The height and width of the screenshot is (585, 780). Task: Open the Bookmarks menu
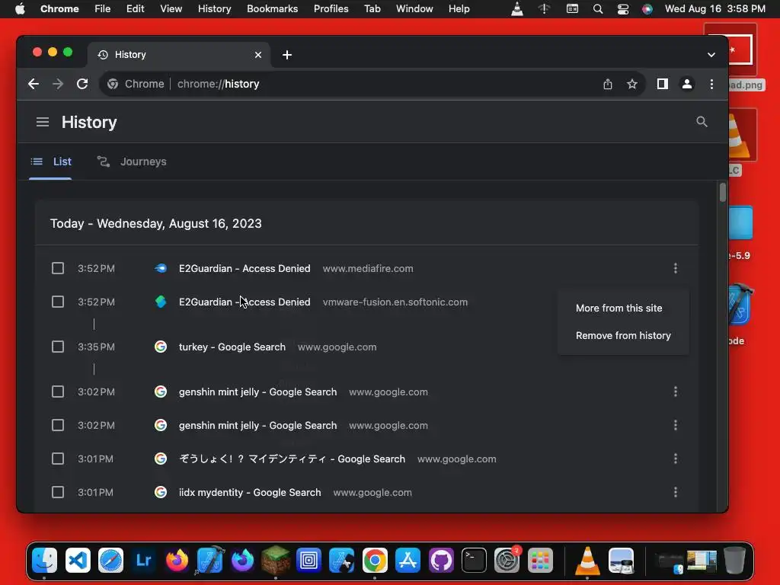[x=272, y=9]
